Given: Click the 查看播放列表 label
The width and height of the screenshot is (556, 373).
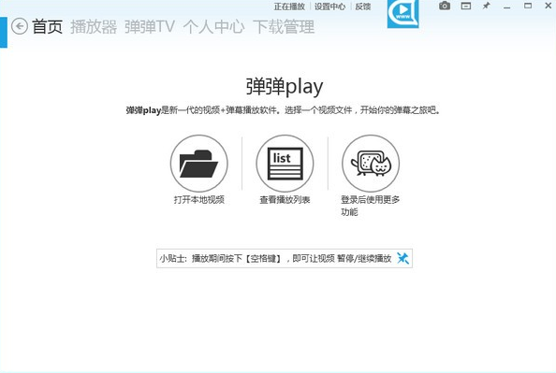Looking at the screenshot, I should 285,200.
